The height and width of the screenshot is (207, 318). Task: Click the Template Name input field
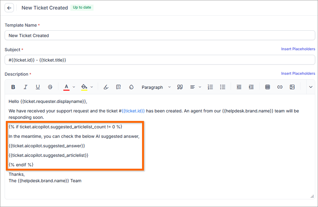pyautogui.click(x=160, y=35)
